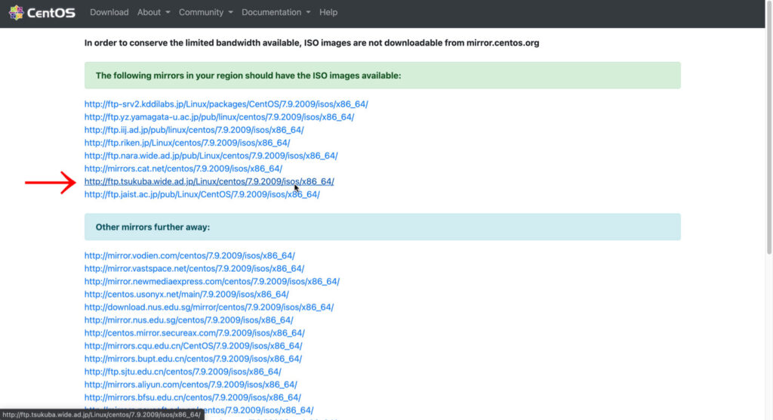Open the ftp.yz.yamagata-u.ac.jp mirror link

(220, 117)
